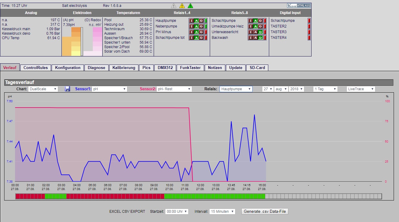
Task: Click the green Hauptpumpe relay status indicator
Action: [206, 21]
